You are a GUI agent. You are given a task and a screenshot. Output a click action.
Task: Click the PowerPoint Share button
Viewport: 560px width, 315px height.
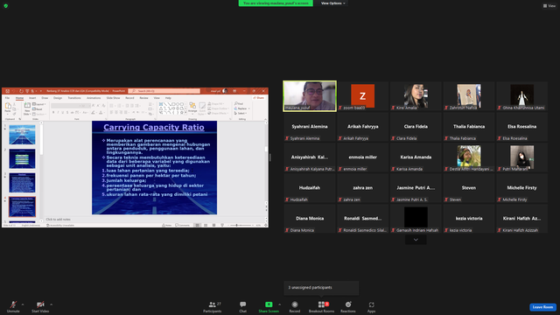pyautogui.click(x=259, y=98)
